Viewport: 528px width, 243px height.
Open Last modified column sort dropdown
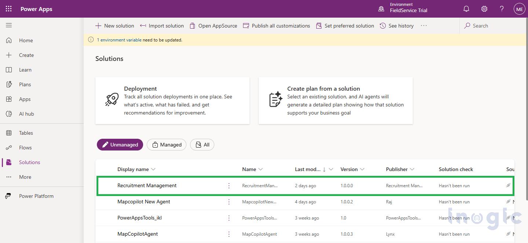coord(331,169)
